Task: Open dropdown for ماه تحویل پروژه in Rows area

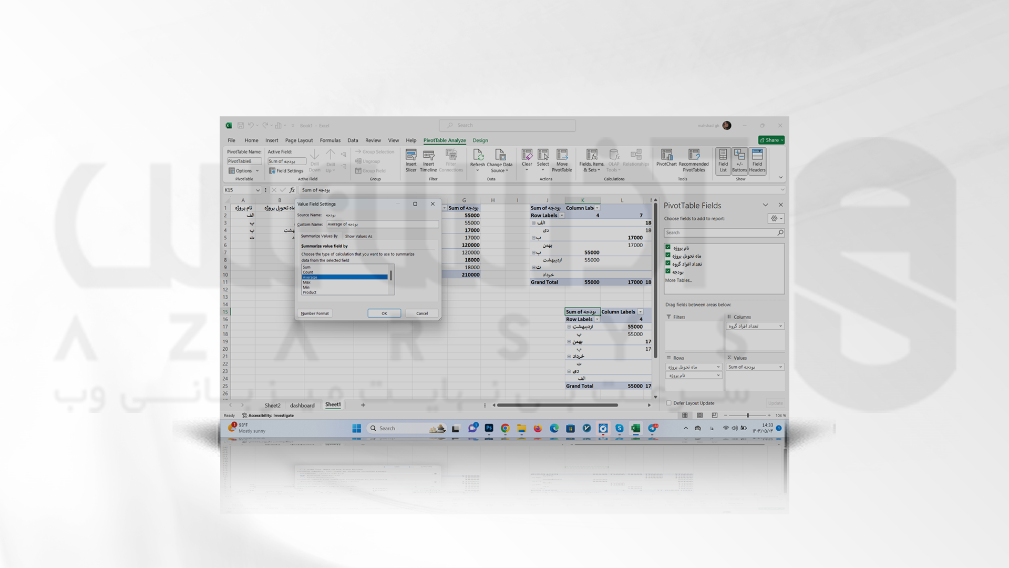Action: [718, 367]
